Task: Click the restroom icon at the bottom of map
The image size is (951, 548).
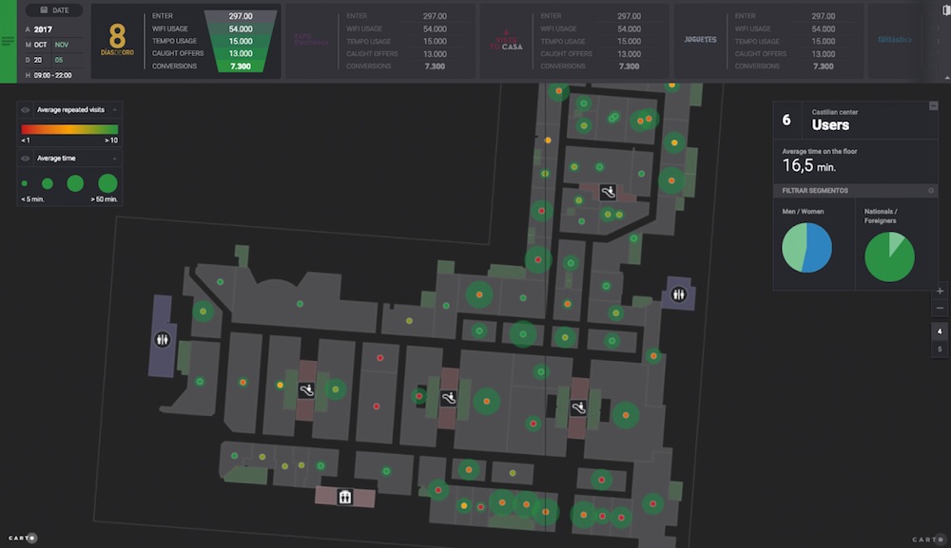Action: (344, 496)
